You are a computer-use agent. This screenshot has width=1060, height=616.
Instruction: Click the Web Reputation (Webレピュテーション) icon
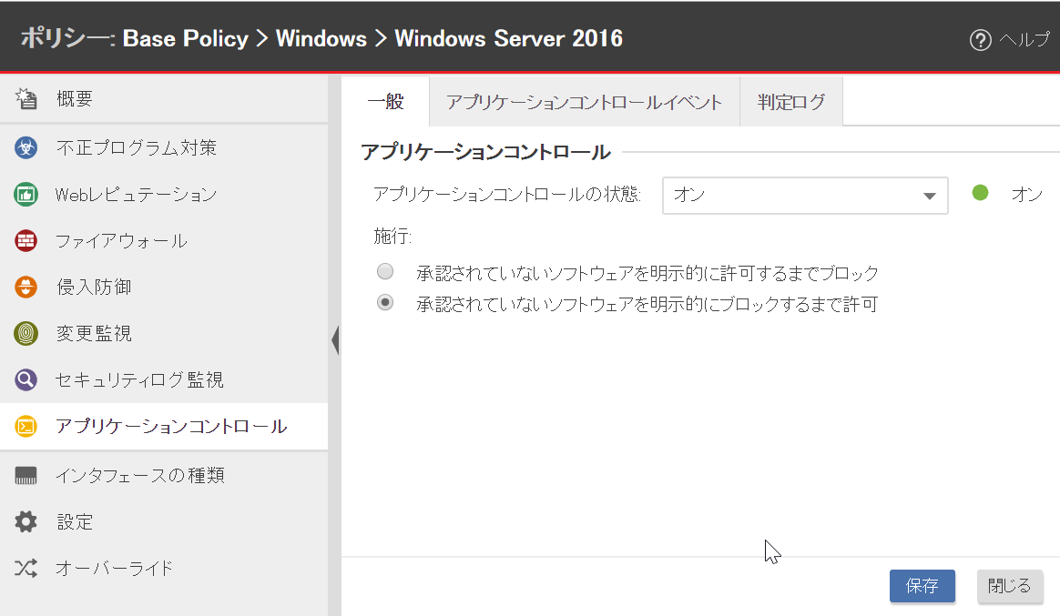point(26,194)
